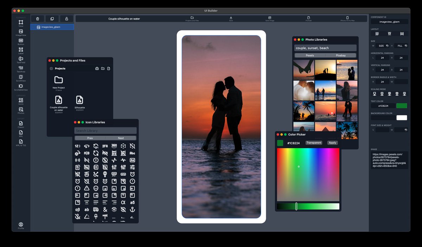This screenshot has width=422, height=247.
Task: Open the Profile page
Action: tap(21, 226)
